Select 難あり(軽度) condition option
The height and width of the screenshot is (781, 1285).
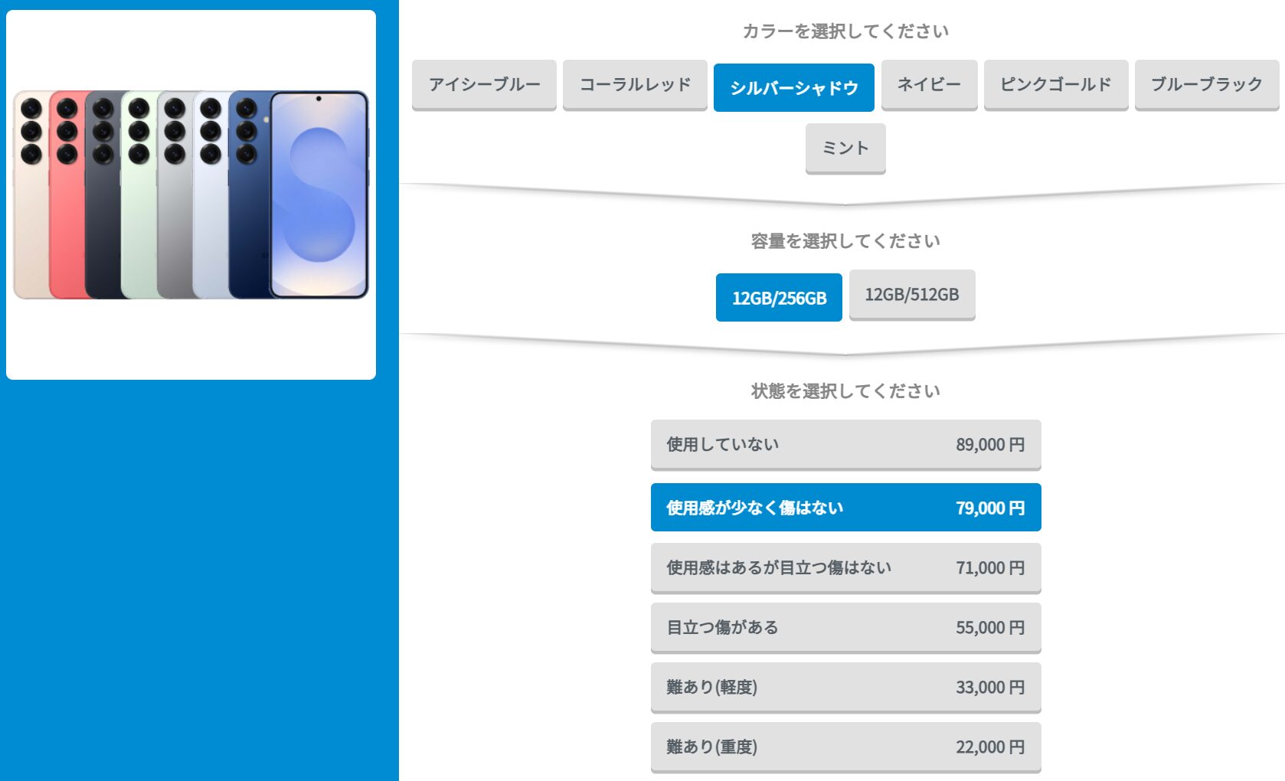[845, 687]
